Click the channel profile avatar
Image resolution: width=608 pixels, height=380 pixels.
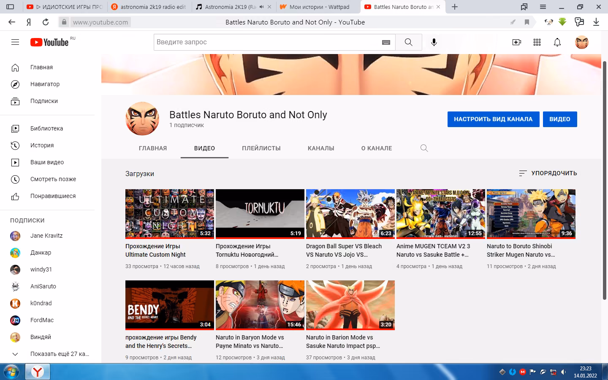coord(142,119)
